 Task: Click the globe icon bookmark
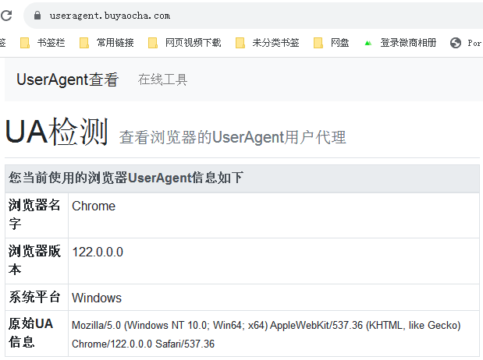pyautogui.click(x=455, y=43)
